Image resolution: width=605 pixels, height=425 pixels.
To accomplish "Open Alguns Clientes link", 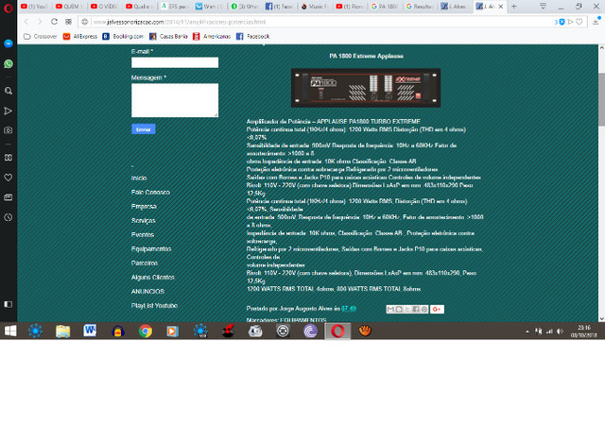I will pyautogui.click(x=153, y=278).
